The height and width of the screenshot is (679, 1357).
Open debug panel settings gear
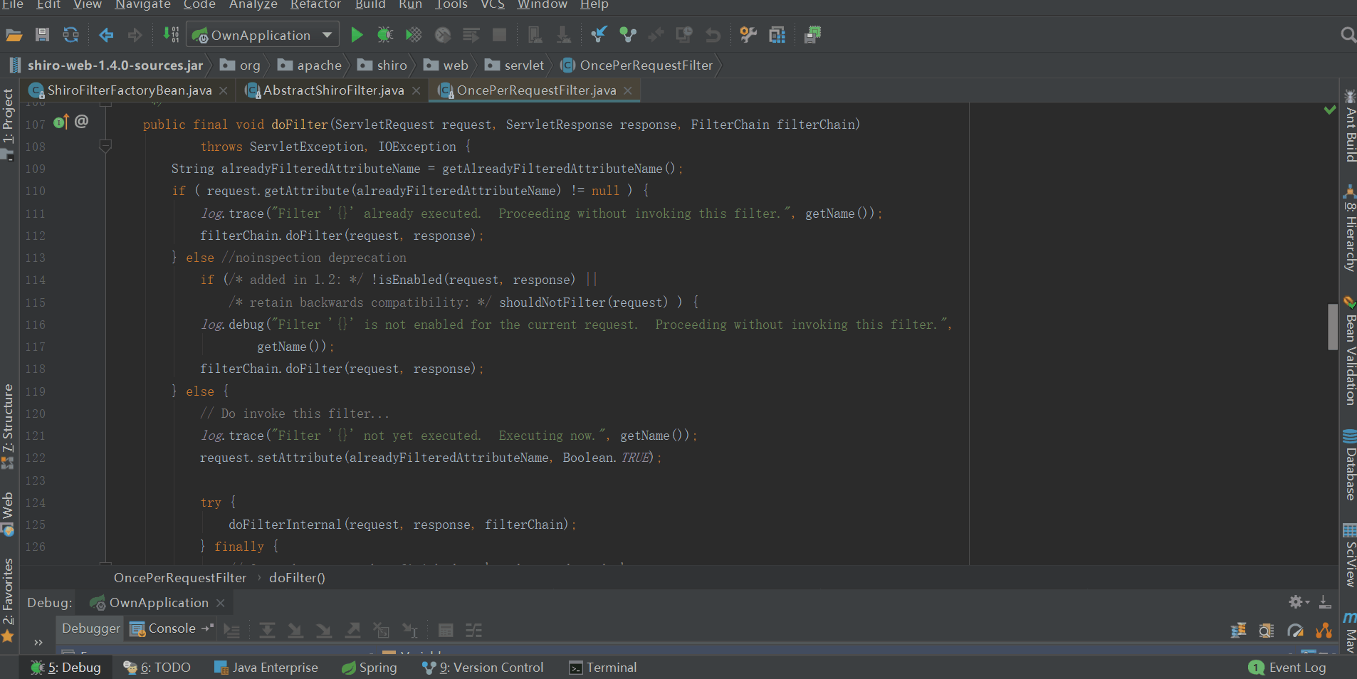pos(1298,602)
